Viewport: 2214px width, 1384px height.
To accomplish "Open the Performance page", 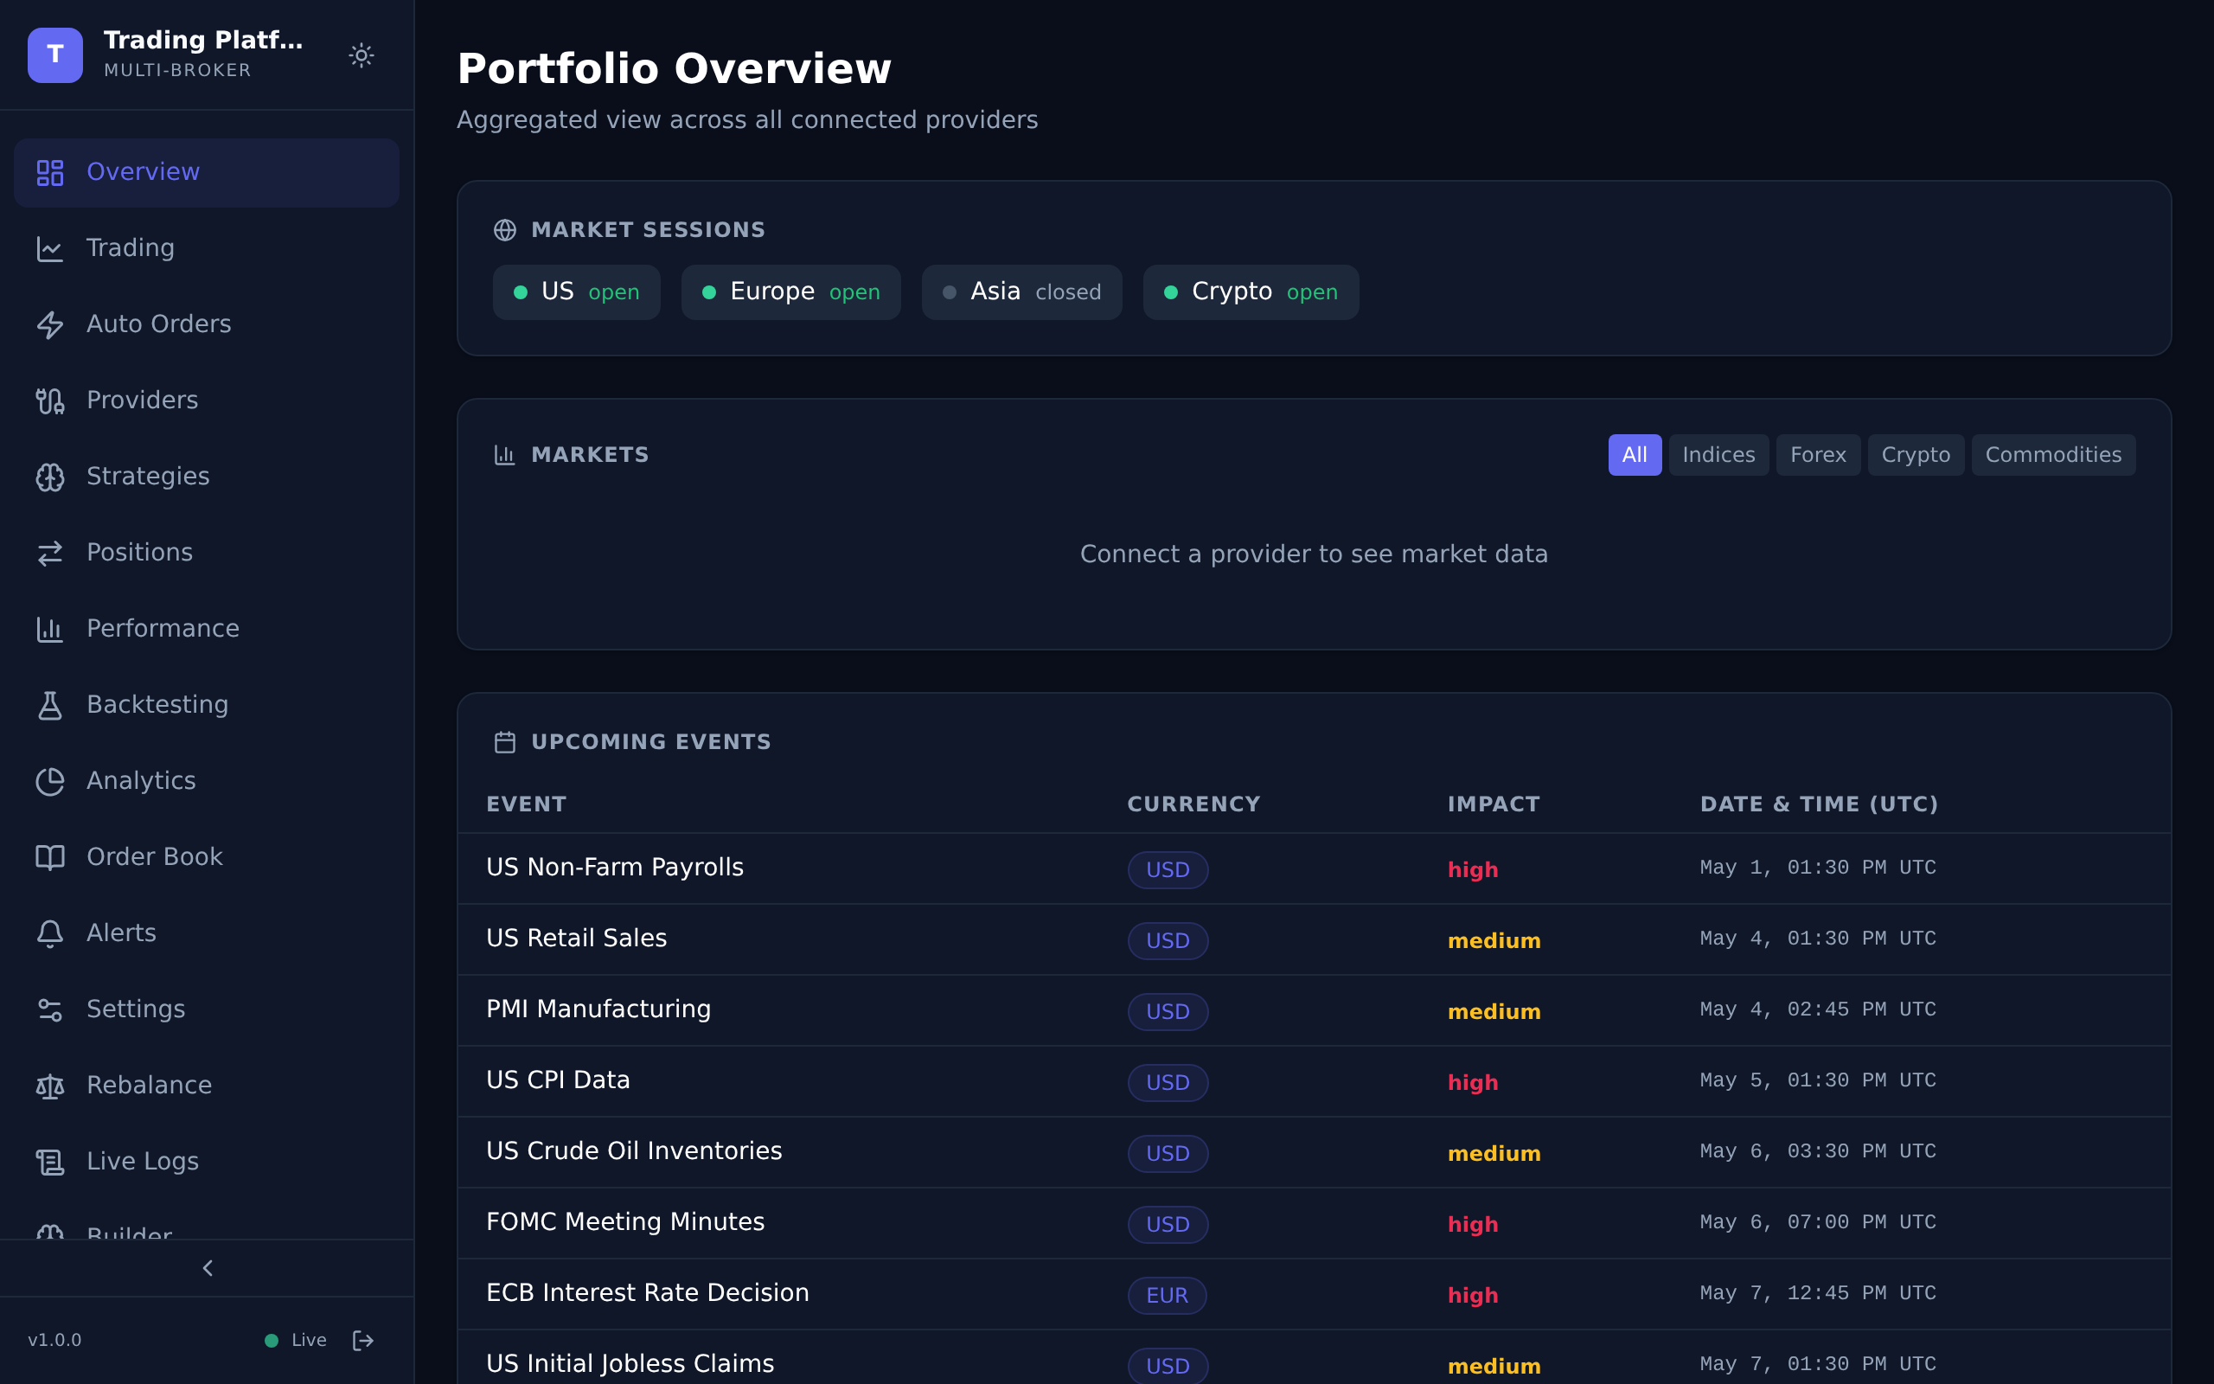I will (x=207, y=629).
